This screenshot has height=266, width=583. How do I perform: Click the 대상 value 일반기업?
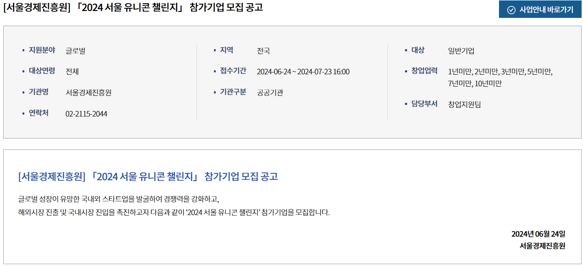(x=461, y=51)
